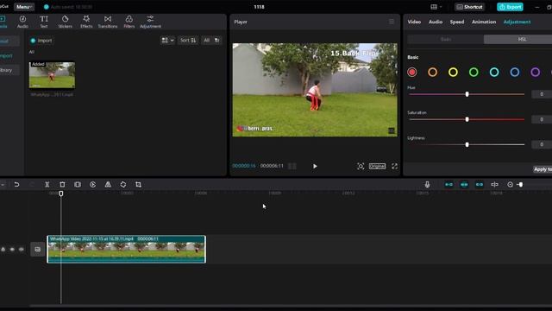Open the Adjustment panel in top toolbar
The image size is (552, 311).
tap(150, 22)
